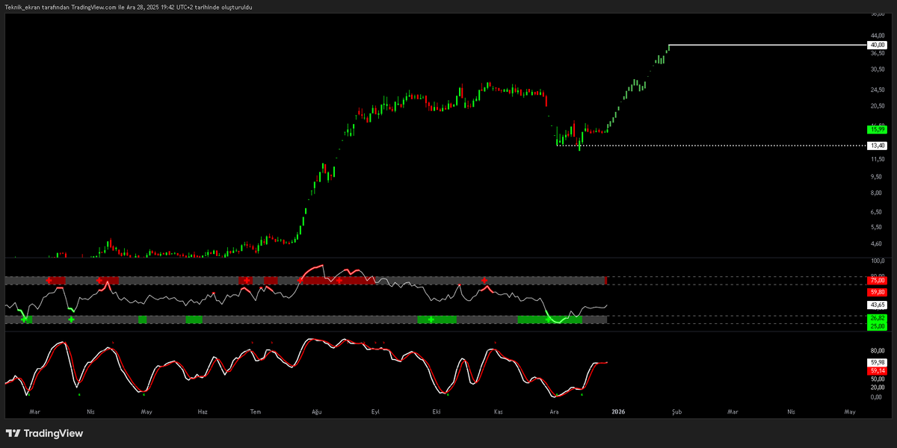Click the 4,60 price axis value
Screen dimensions: 897x448
coord(878,243)
